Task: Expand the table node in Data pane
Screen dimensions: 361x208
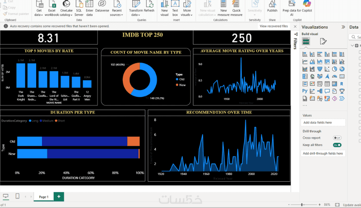Action: [352, 45]
